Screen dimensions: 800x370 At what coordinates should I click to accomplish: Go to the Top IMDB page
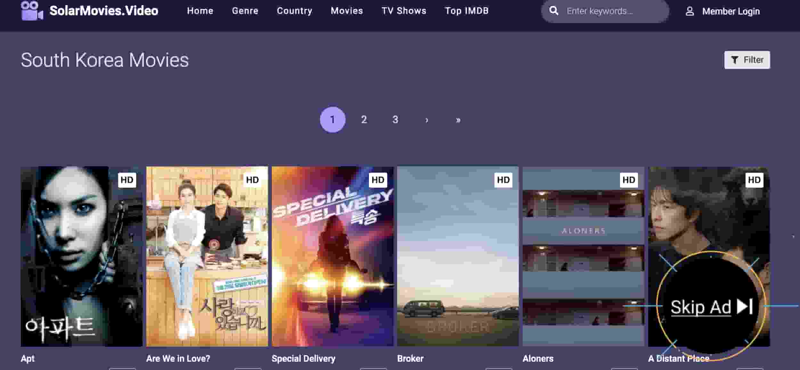pyautogui.click(x=467, y=11)
